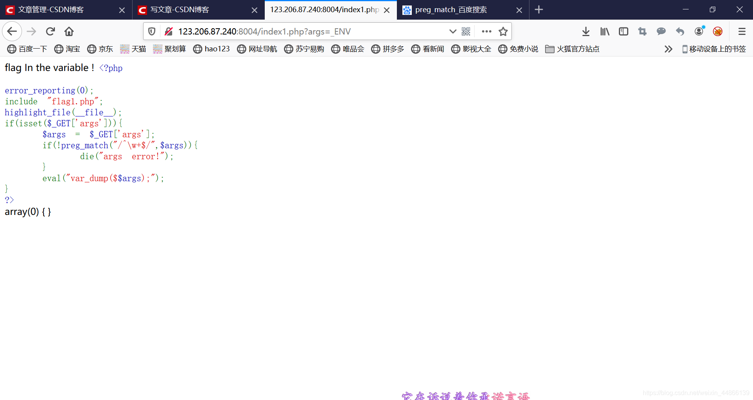Open the downloads panel
The width and height of the screenshot is (753, 400).
(586, 31)
